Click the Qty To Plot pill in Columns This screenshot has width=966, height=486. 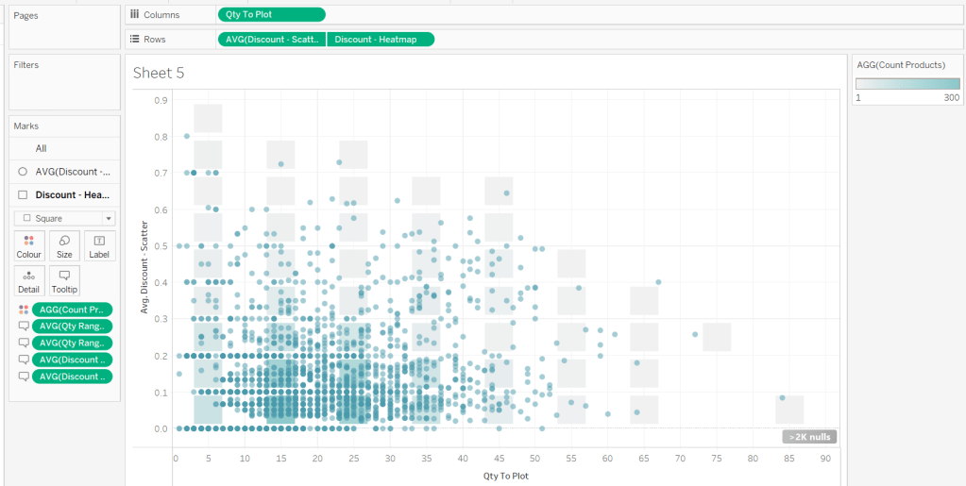tap(271, 15)
